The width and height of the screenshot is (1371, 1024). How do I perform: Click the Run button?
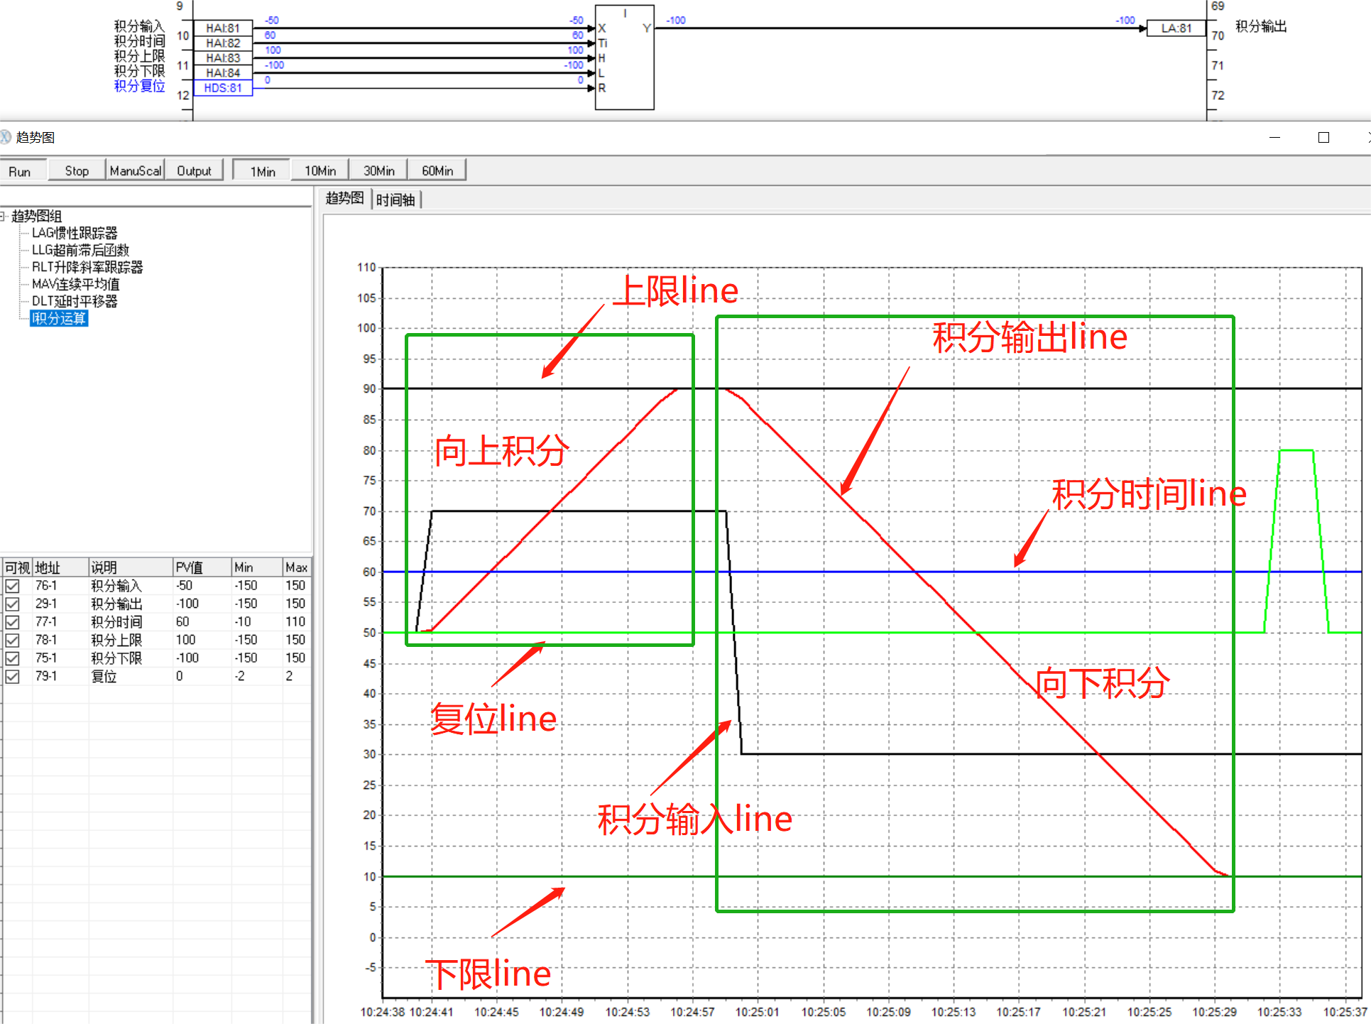[x=21, y=171]
